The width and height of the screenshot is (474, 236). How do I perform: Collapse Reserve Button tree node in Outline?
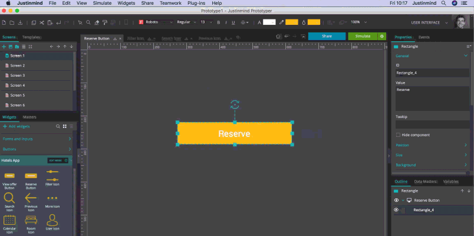click(x=403, y=200)
